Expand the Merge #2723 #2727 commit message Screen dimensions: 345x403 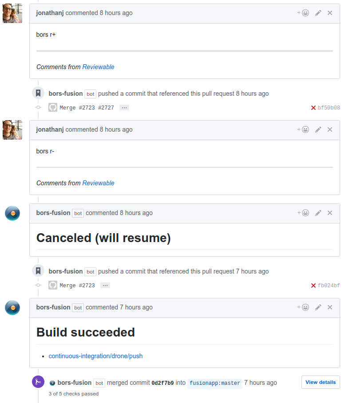(124, 108)
